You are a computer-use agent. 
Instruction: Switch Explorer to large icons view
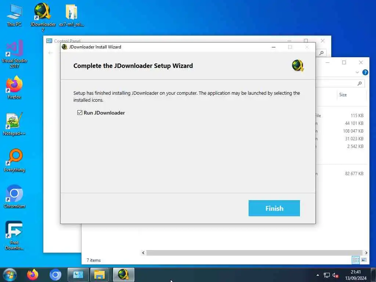coord(364,260)
